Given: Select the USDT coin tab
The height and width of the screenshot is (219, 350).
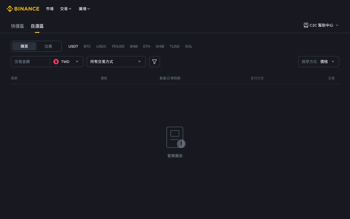Looking at the screenshot, I should tap(73, 46).
